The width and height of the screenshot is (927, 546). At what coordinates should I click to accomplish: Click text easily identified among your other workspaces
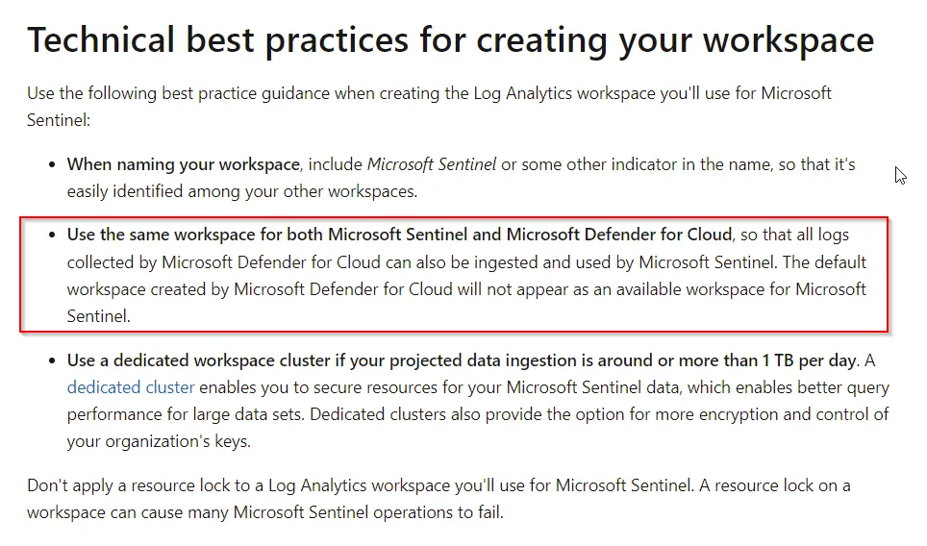[x=241, y=191]
